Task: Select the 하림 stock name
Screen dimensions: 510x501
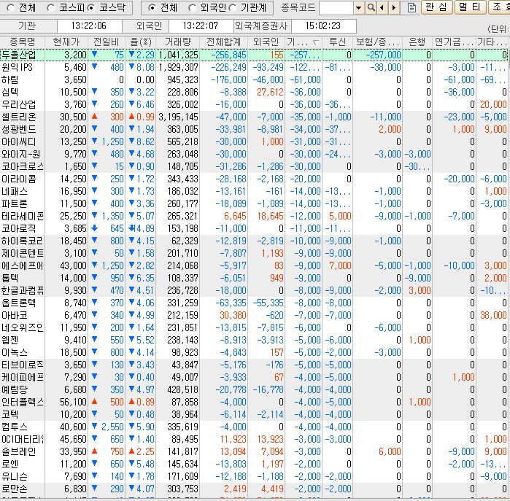Action: click(9, 79)
